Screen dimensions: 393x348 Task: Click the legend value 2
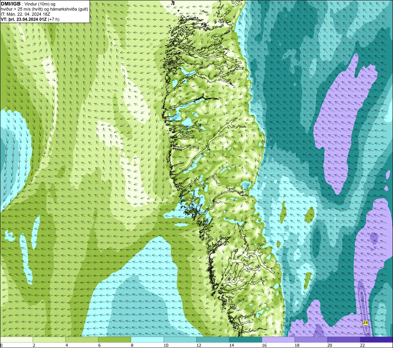34,345
